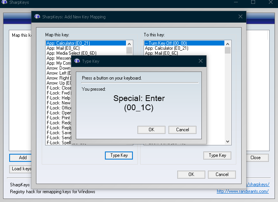Click left list scrollbar up arrow
This screenshot has height=202, width=278.
click(x=129, y=44)
